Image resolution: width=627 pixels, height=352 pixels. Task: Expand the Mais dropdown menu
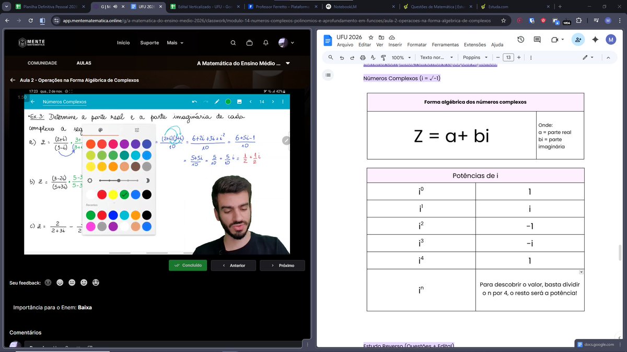coord(176,43)
